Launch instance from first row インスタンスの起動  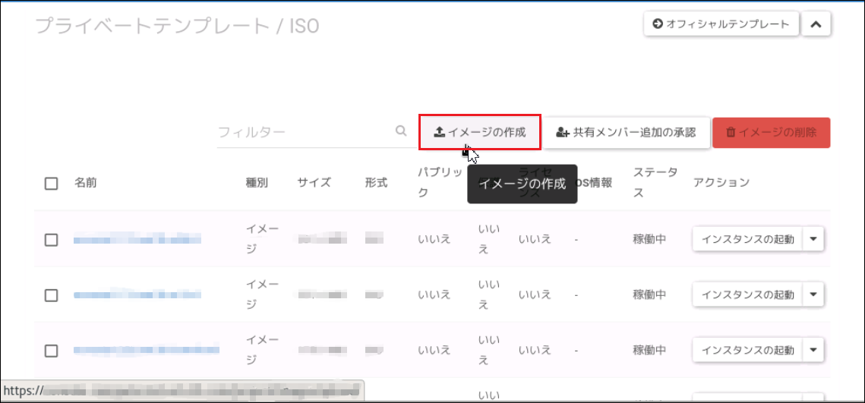pyautogui.click(x=747, y=239)
